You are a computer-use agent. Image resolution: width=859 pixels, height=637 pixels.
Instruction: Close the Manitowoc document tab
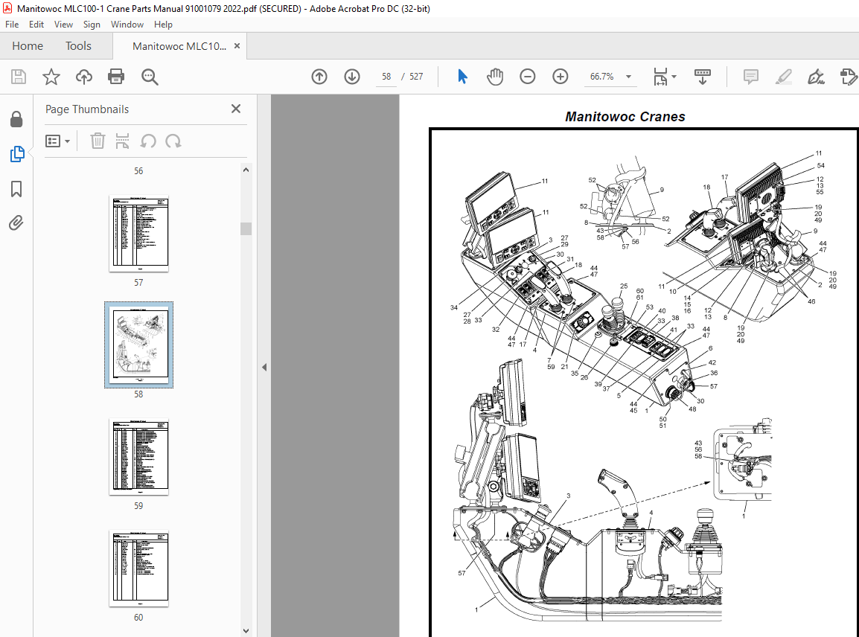[x=237, y=46]
